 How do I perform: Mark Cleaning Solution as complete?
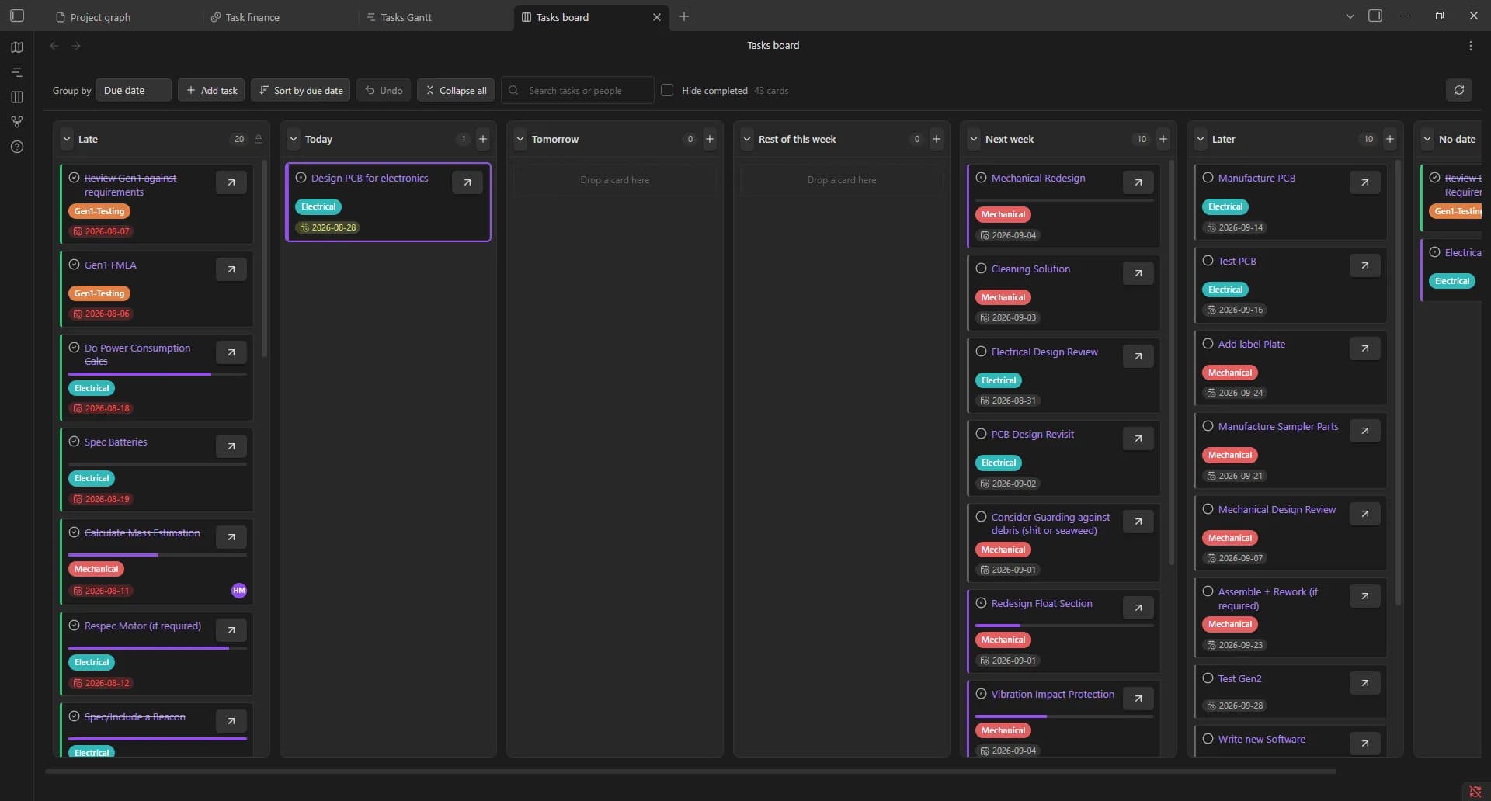tap(981, 269)
